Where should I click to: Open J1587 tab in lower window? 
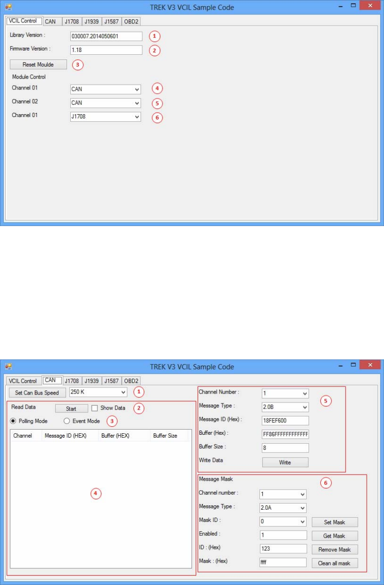click(111, 381)
